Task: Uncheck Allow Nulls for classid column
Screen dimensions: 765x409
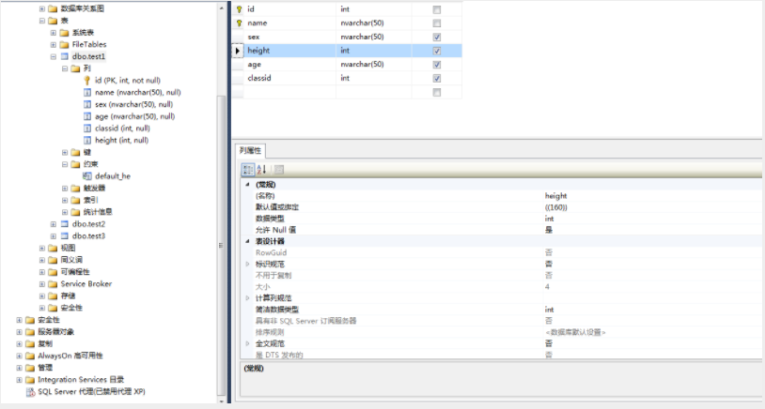Action: pyautogui.click(x=437, y=78)
